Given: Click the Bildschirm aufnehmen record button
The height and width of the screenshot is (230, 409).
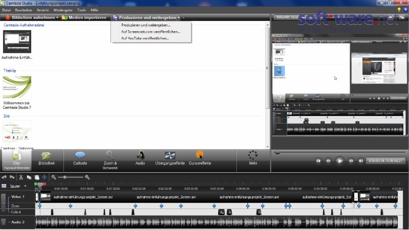Looking at the screenshot, I should pyautogui.click(x=30, y=17).
